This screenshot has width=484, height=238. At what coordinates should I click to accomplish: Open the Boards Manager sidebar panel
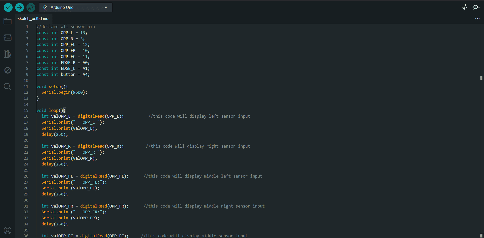(8, 38)
